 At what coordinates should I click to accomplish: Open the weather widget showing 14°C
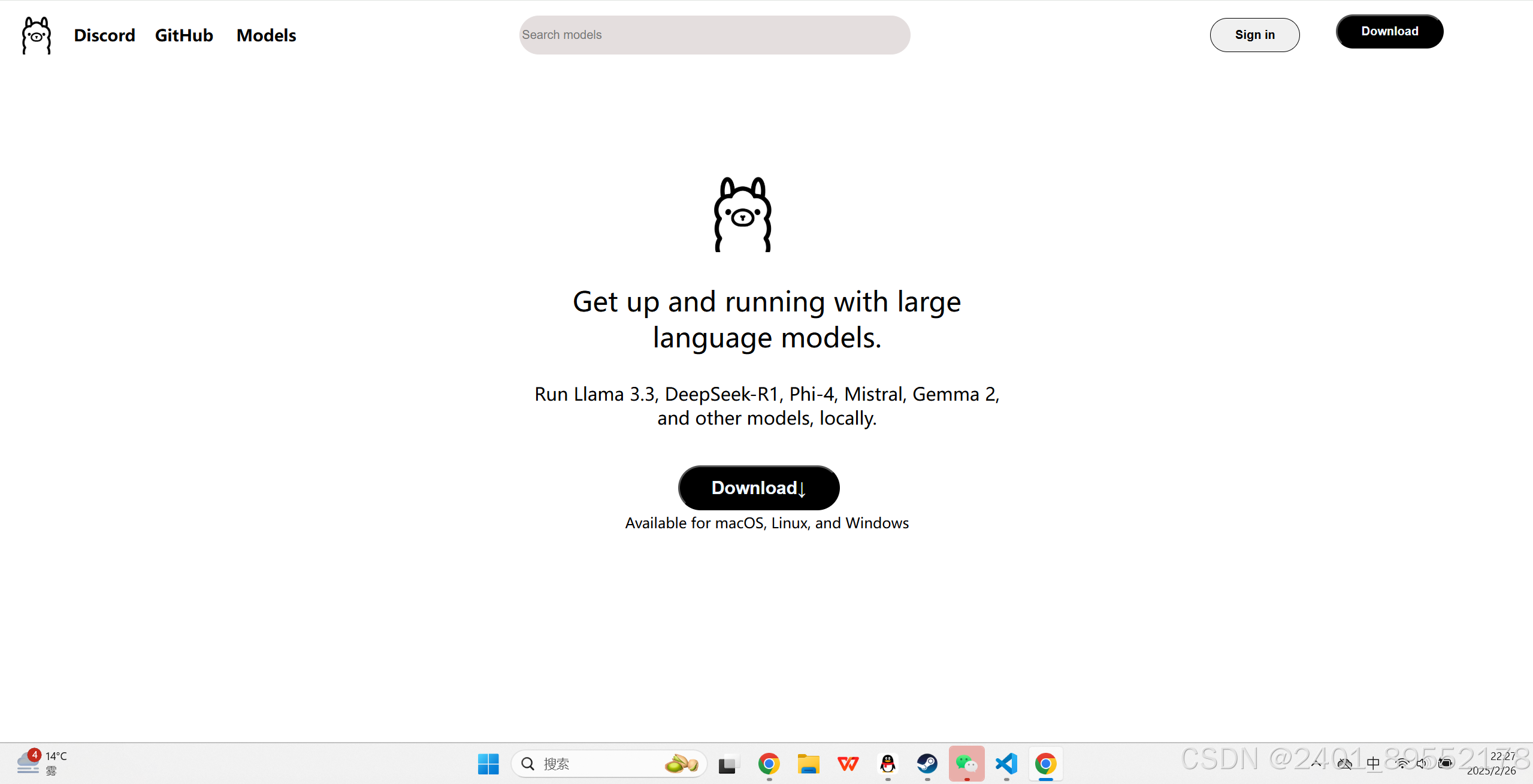[x=42, y=763]
